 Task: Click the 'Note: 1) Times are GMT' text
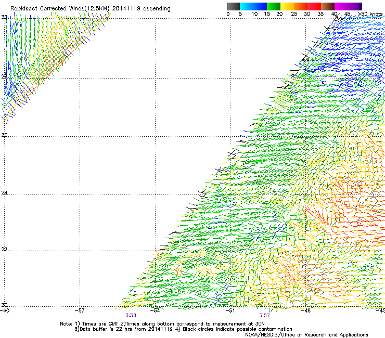click(89, 324)
